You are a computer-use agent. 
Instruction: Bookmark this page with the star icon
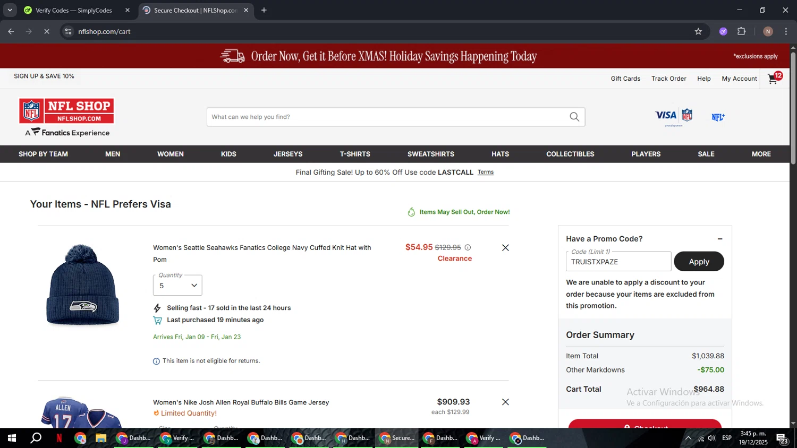698,31
